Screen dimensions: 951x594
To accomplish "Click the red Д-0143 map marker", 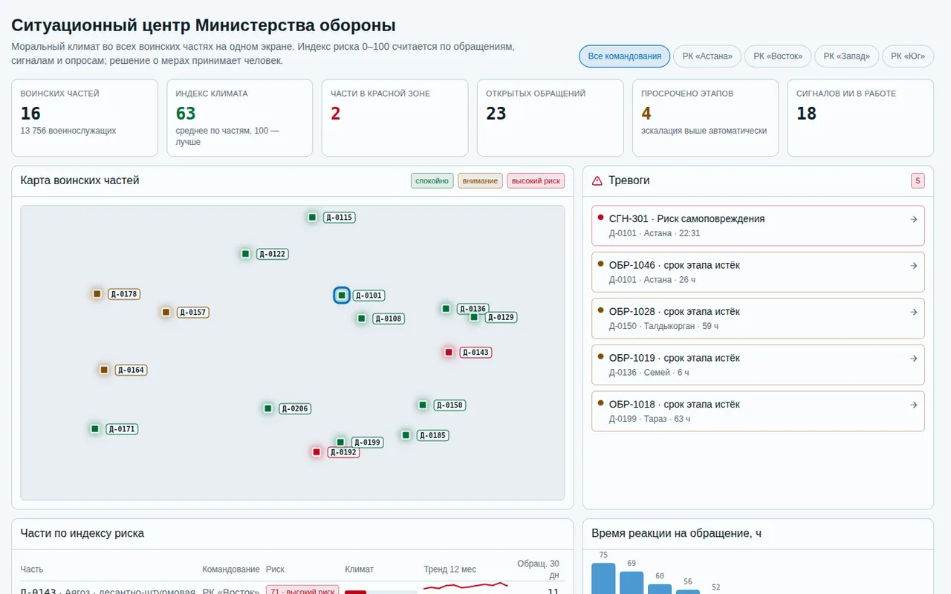I will (x=449, y=352).
